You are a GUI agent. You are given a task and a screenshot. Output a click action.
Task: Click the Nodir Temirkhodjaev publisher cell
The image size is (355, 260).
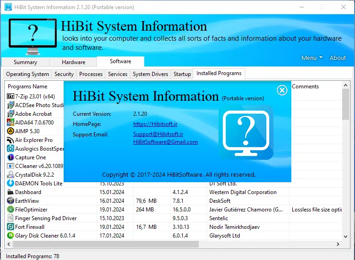[235, 227]
